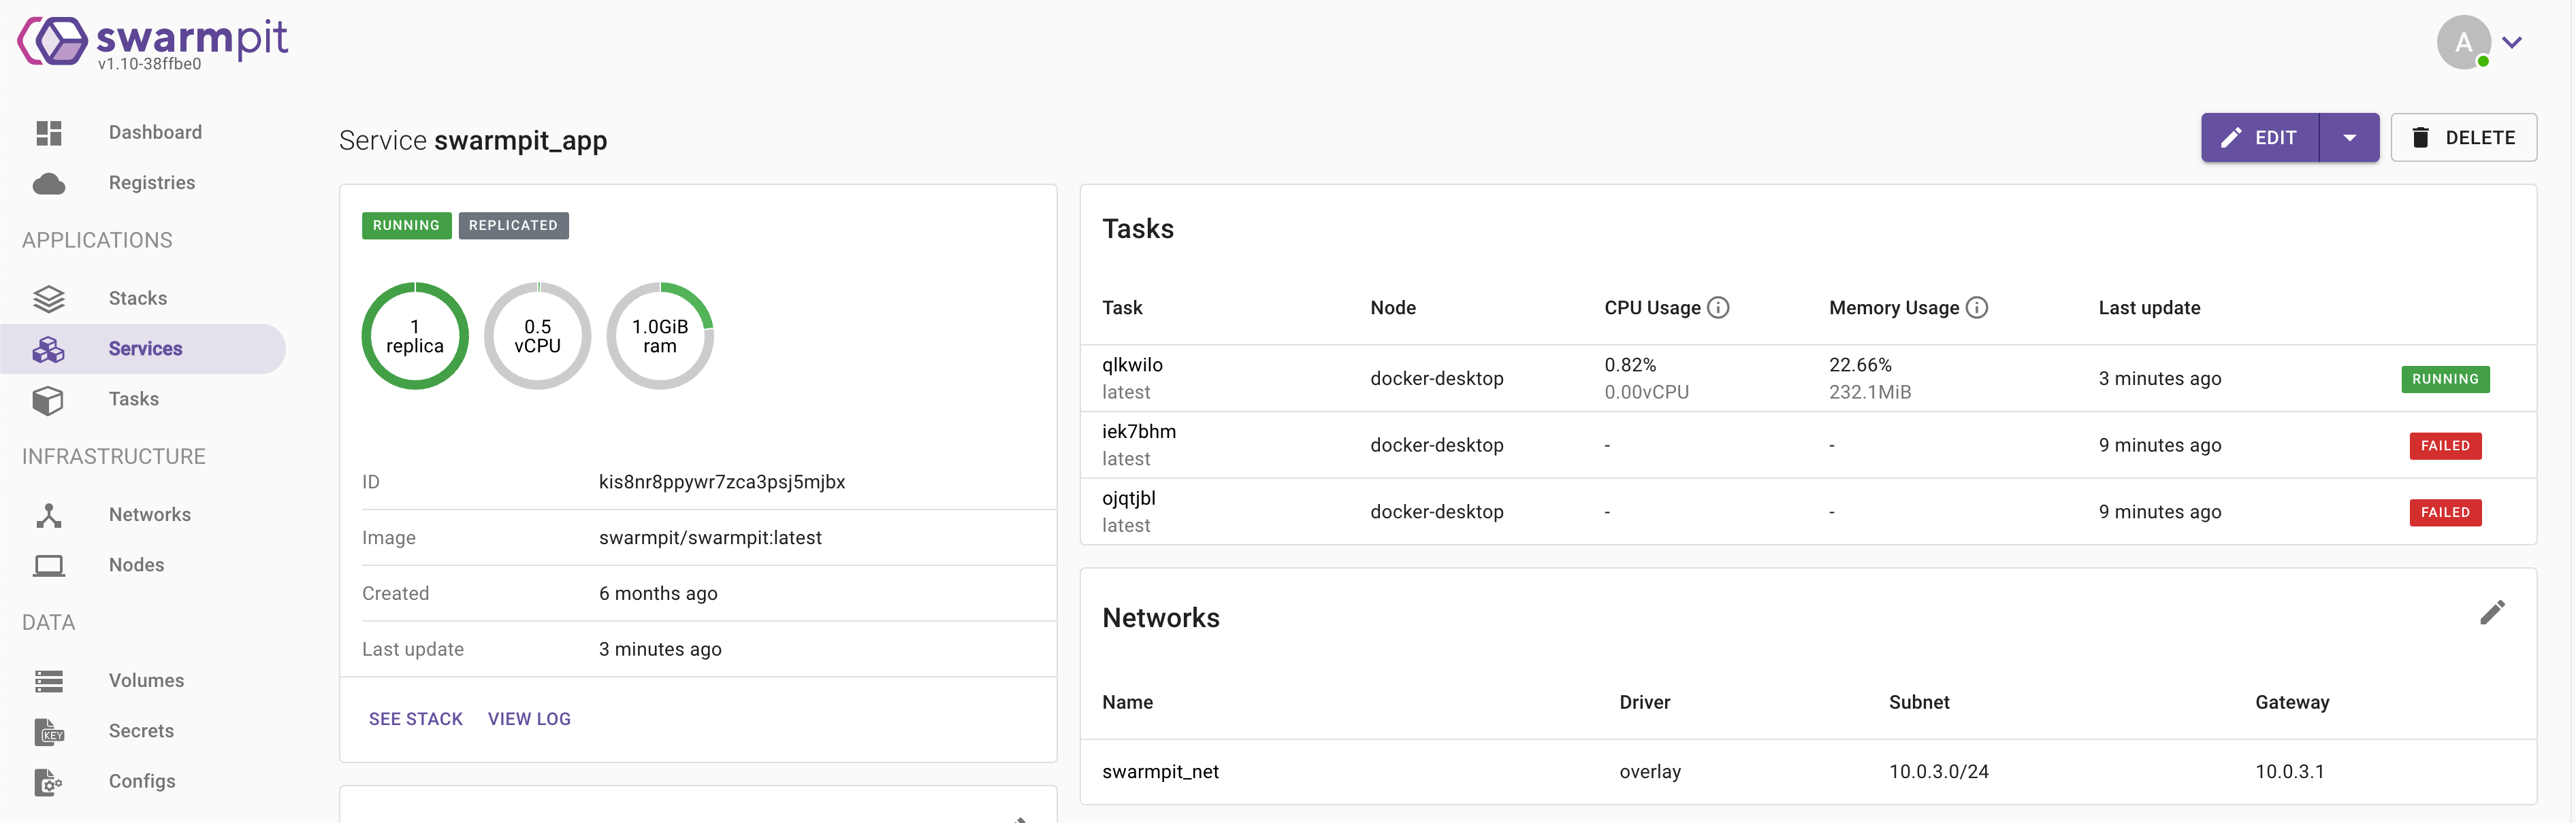The image size is (2576, 823).
Task: Click the Volumes storage icon
Action: point(48,681)
